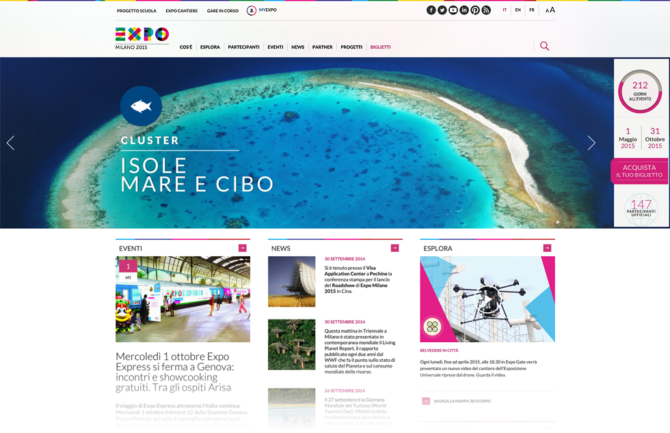Open the LinkedIn social icon
This screenshot has width=670, height=433.
(464, 10)
